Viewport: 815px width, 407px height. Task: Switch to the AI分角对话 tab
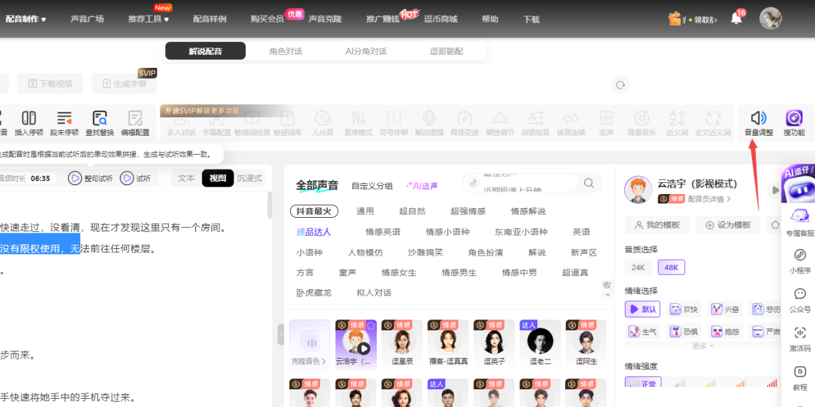point(365,52)
